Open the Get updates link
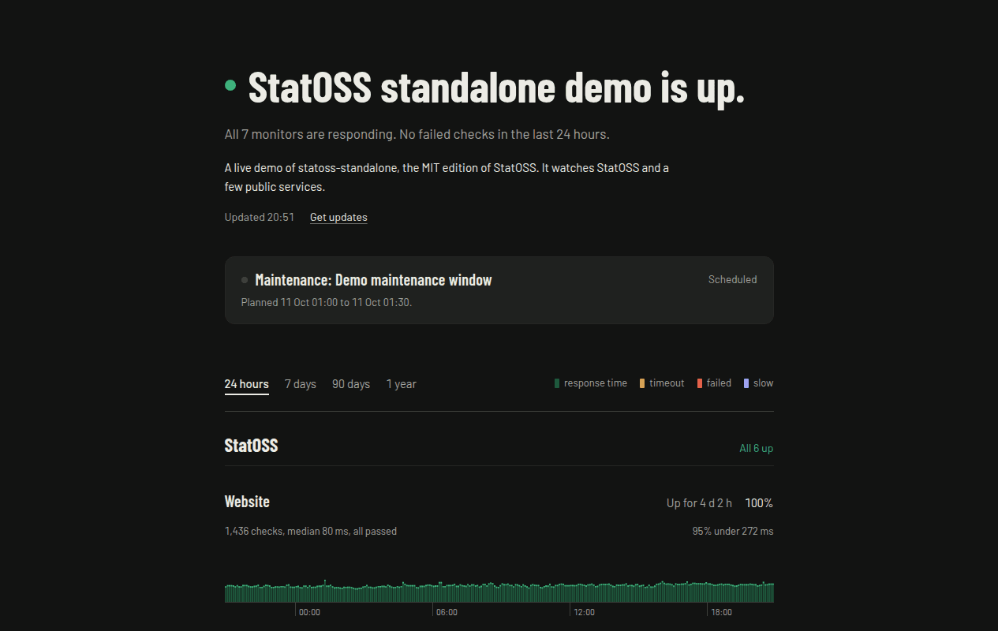998x631 pixels. click(x=338, y=217)
